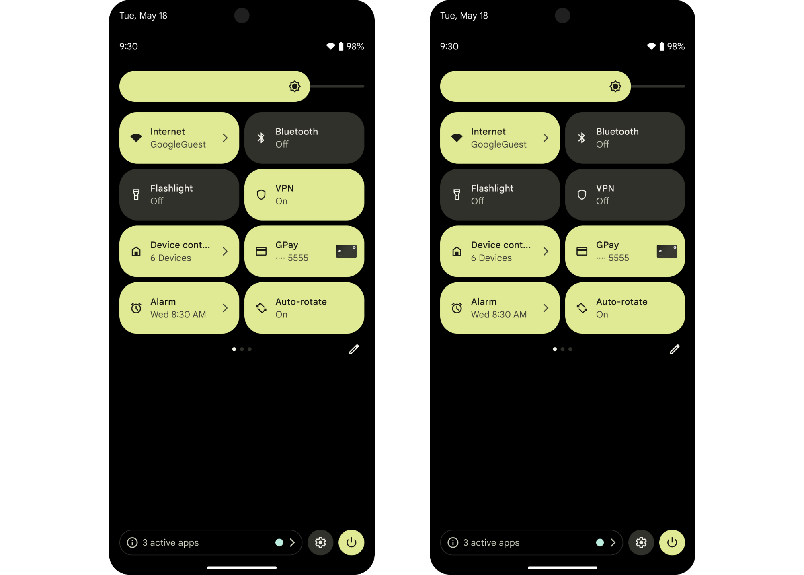Tap the Internet WiFi icon
The height and width of the screenshot is (575, 804).
(136, 138)
